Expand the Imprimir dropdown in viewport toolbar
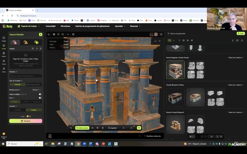247x154 pixels. click(113, 128)
